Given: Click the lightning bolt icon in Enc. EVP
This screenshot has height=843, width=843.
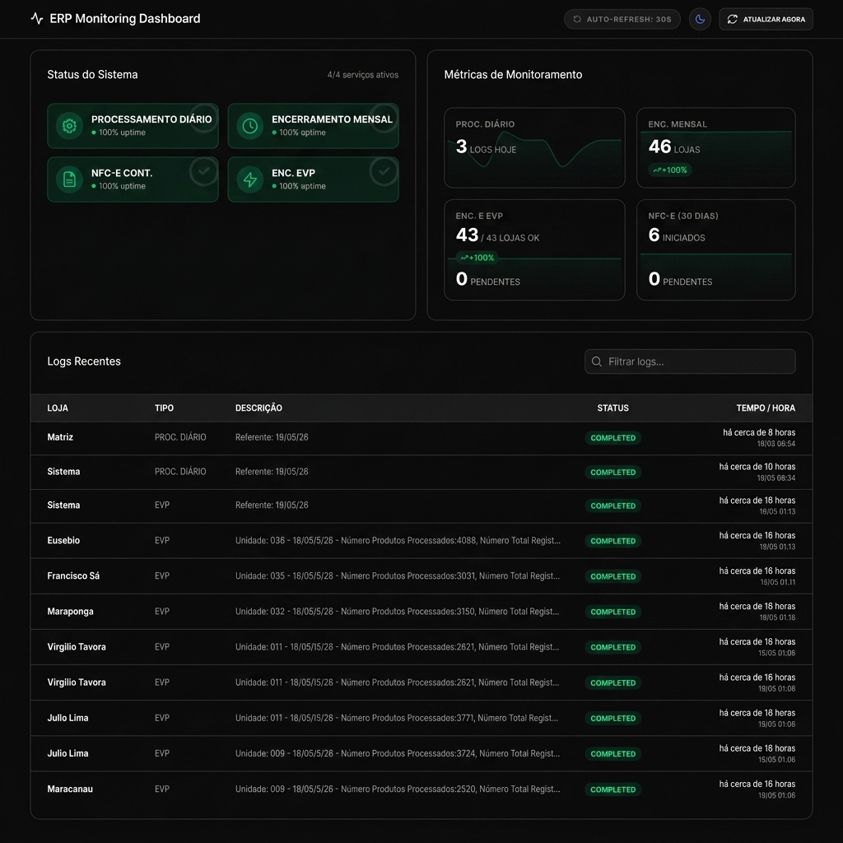Looking at the screenshot, I should coord(250,179).
